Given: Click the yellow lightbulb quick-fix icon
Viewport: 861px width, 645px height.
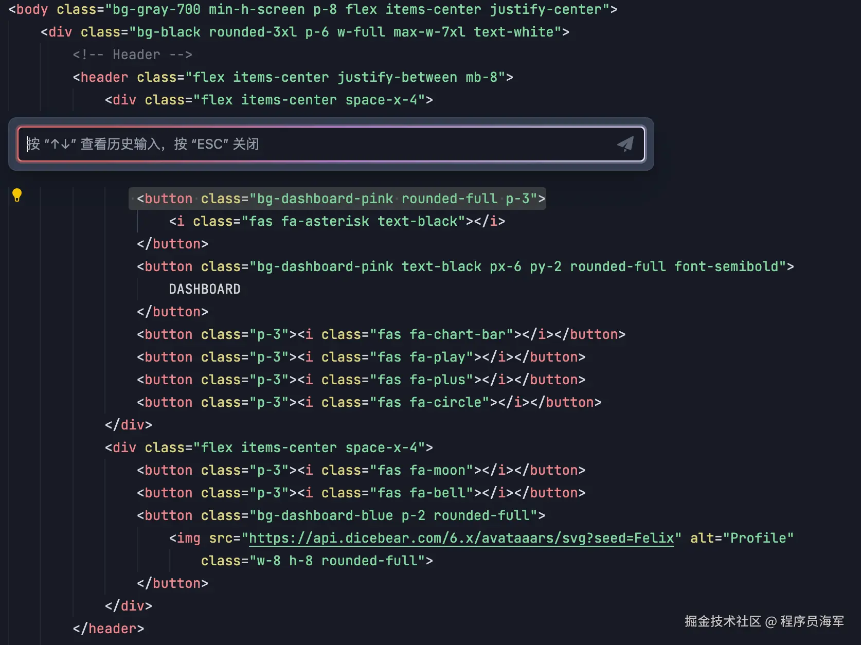Looking at the screenshot, I should pyautogui.click(x=17, y=194).
